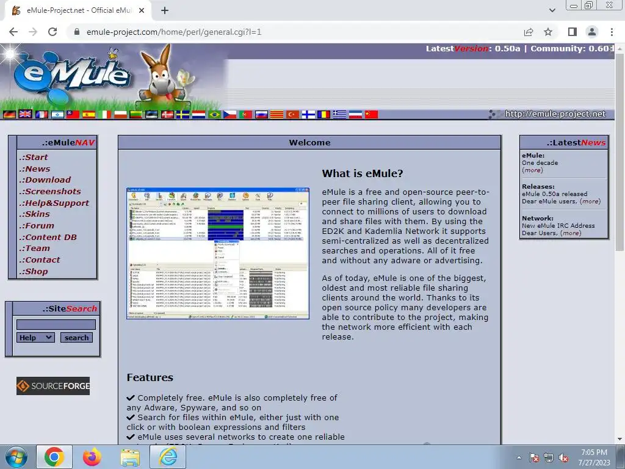
Task: Open the .:Skins nav item
Action: pos(35,214)
